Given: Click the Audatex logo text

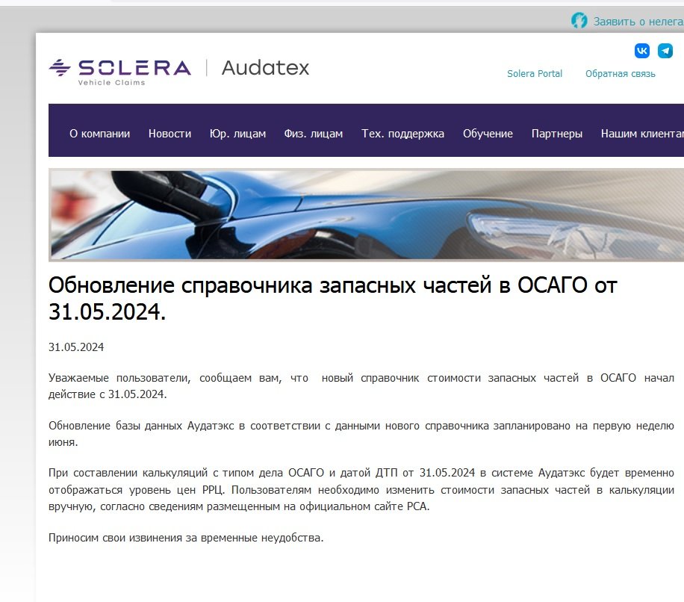Looking at the screenshot, I should (265, 68).
